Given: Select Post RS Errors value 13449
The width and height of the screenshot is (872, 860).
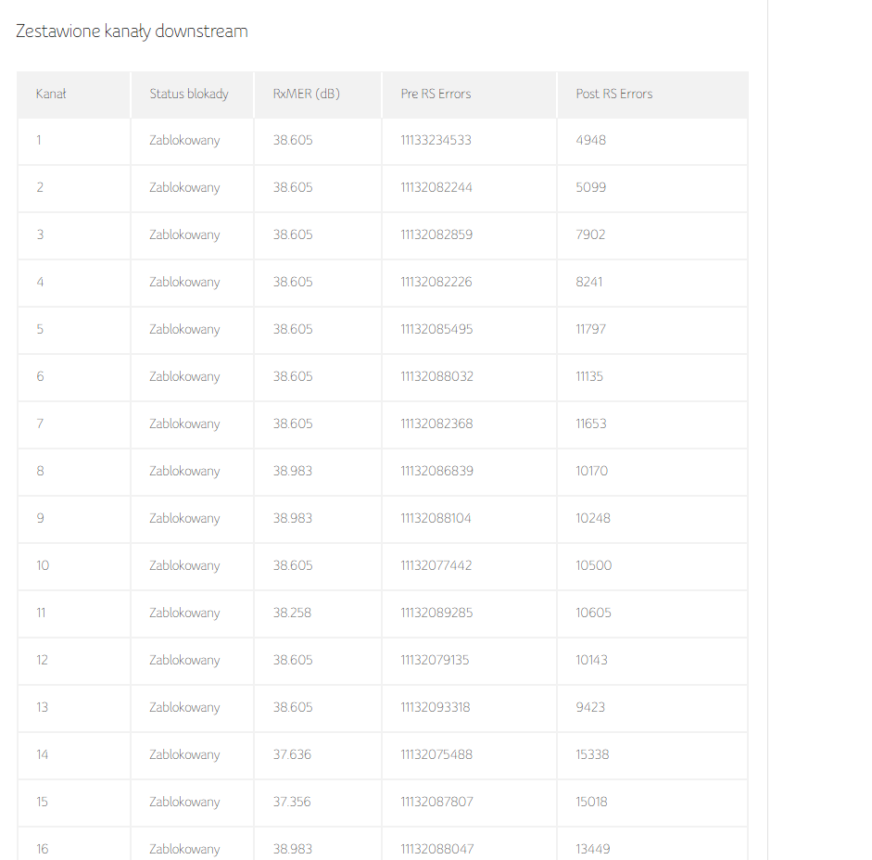Looking at the screenshot, I should tap(593, 850).
